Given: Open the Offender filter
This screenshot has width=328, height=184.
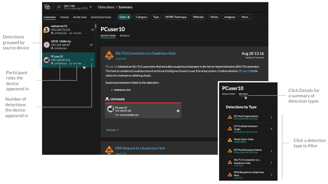Looking at the screenshot, I should pos(198,17).
